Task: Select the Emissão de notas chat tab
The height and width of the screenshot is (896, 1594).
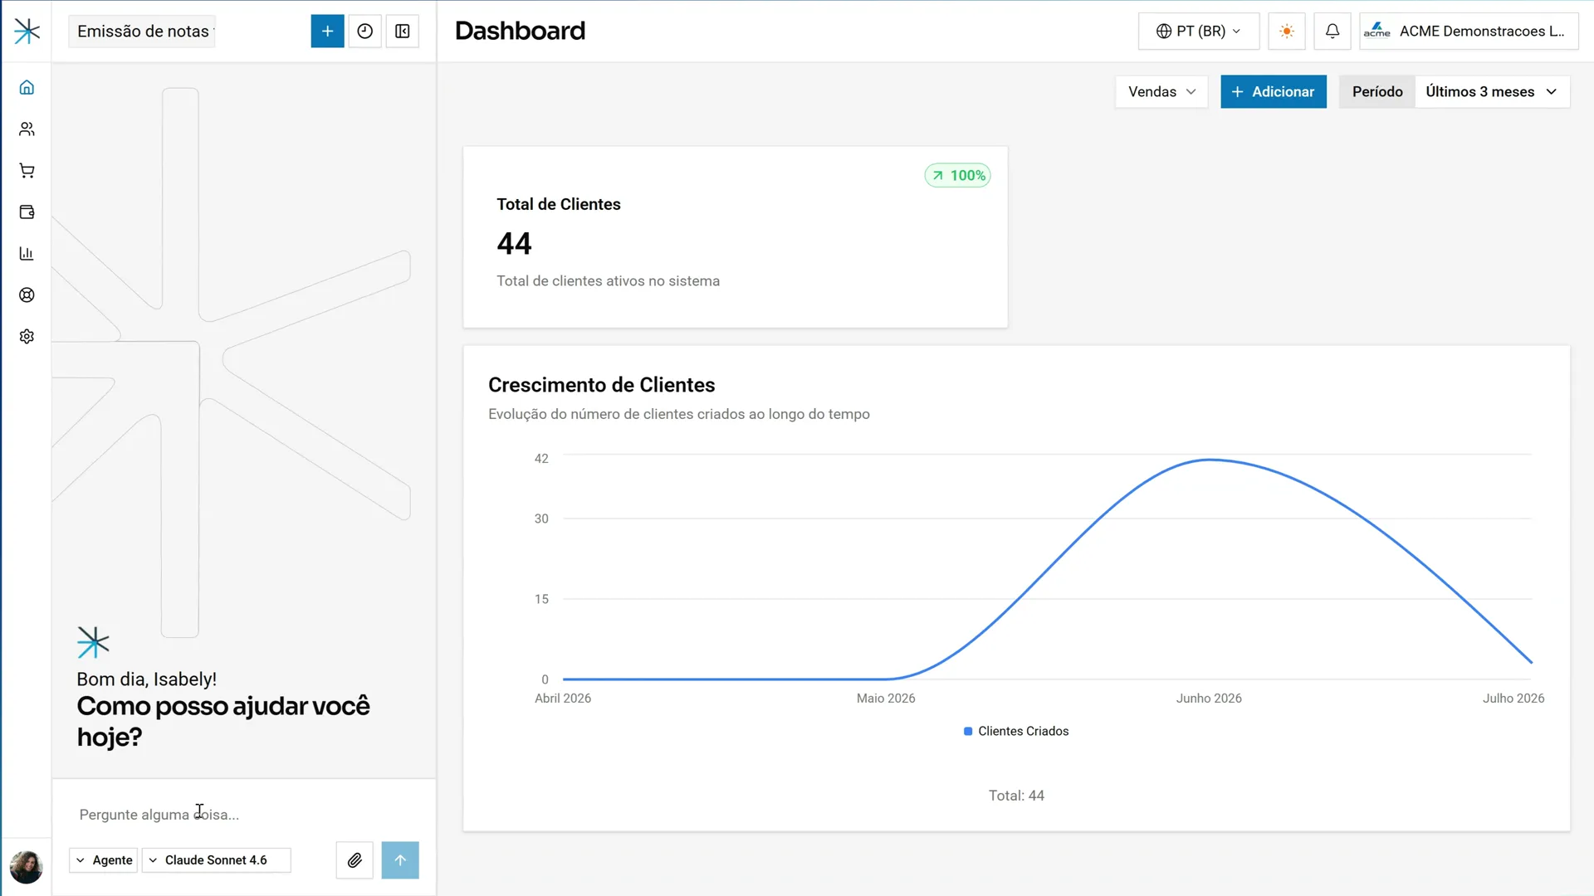Action: (143, 32)
